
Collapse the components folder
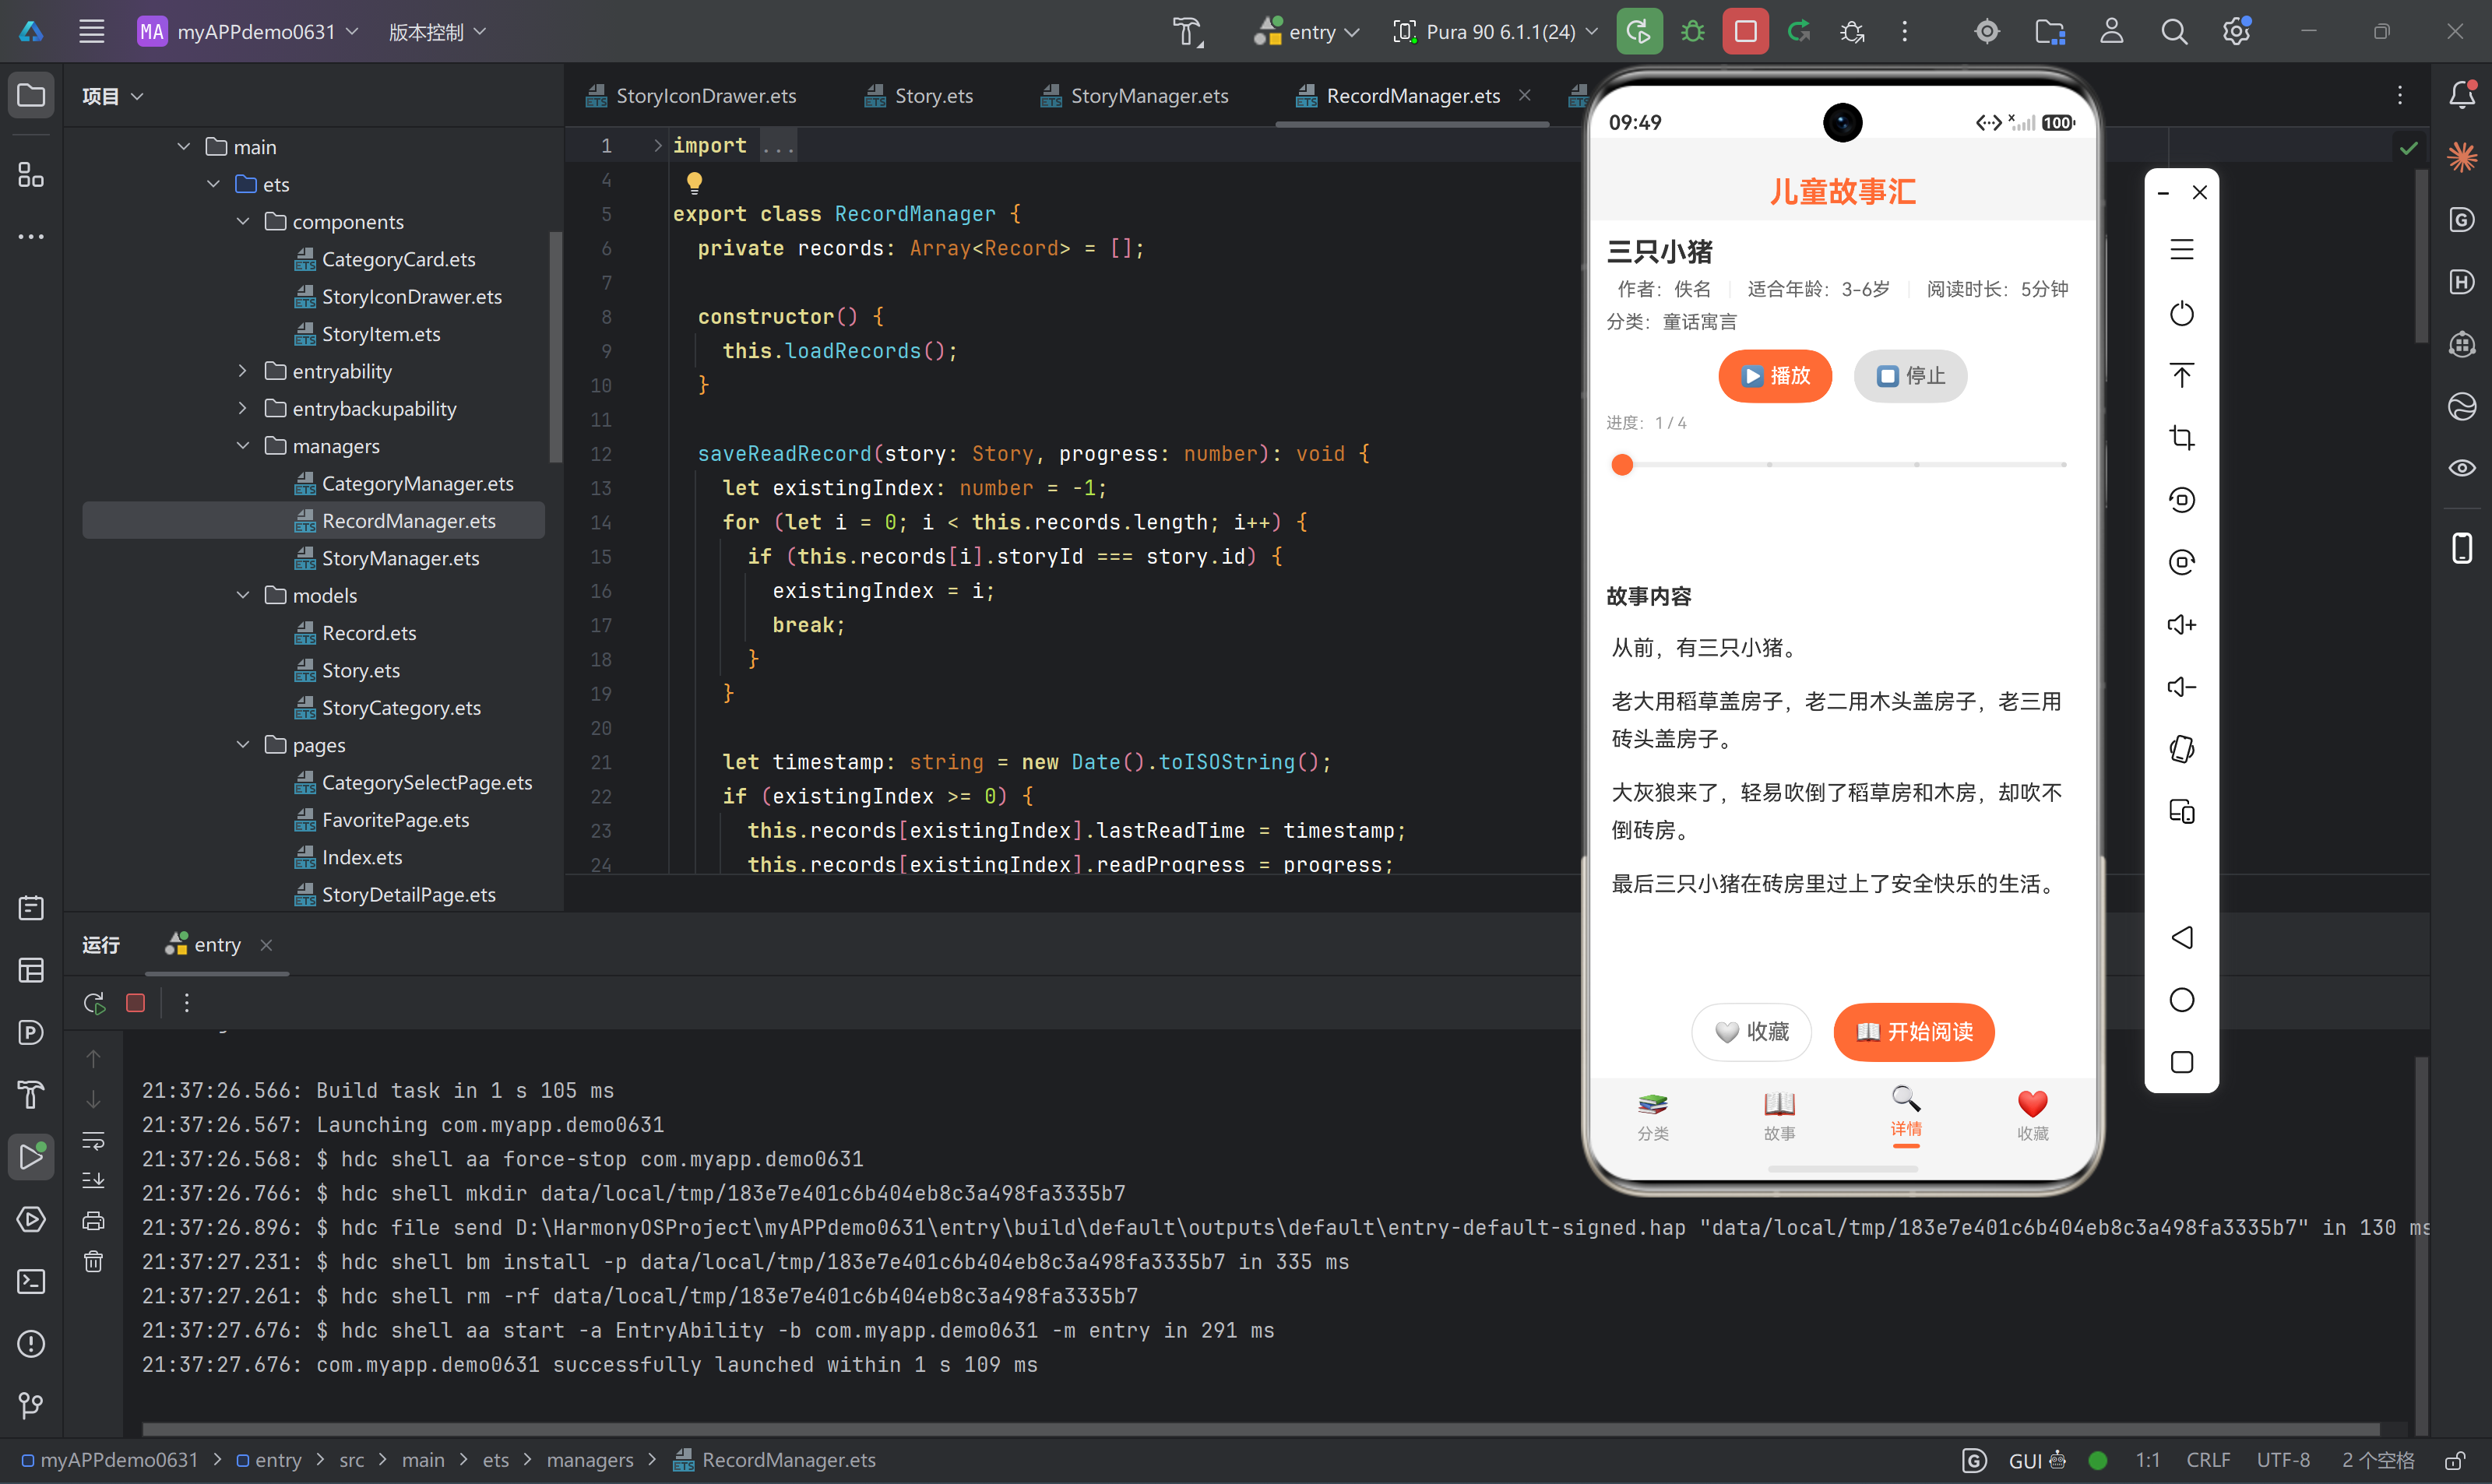(x=243, y=221)
